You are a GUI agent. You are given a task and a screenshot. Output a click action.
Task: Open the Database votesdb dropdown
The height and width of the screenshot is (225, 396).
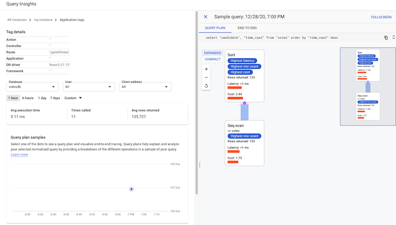tap(32, 87)
